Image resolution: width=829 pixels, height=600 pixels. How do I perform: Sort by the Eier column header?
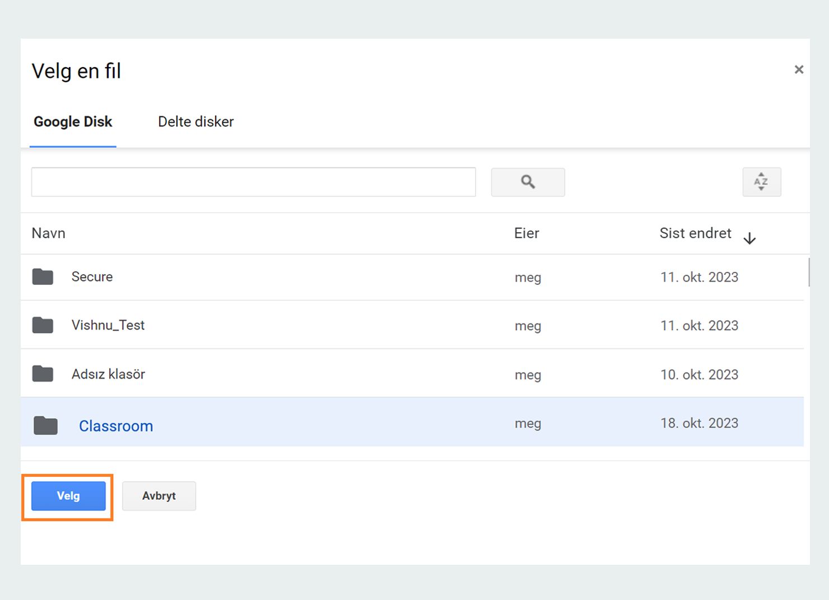click(527, 233)
